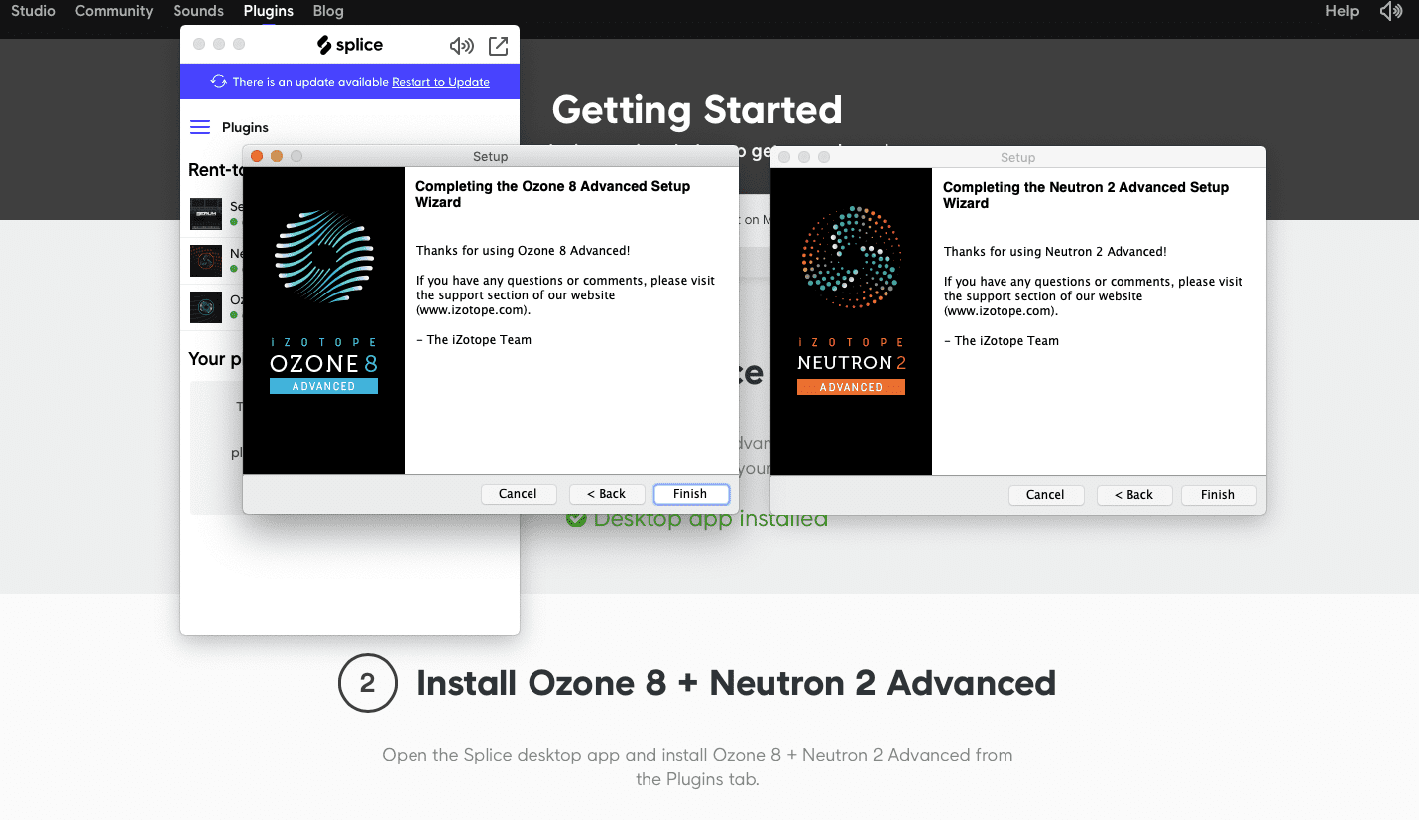Click 'Install Ozone 8 + Neutron 2 Advanced' heading

(x=737, y=683)
